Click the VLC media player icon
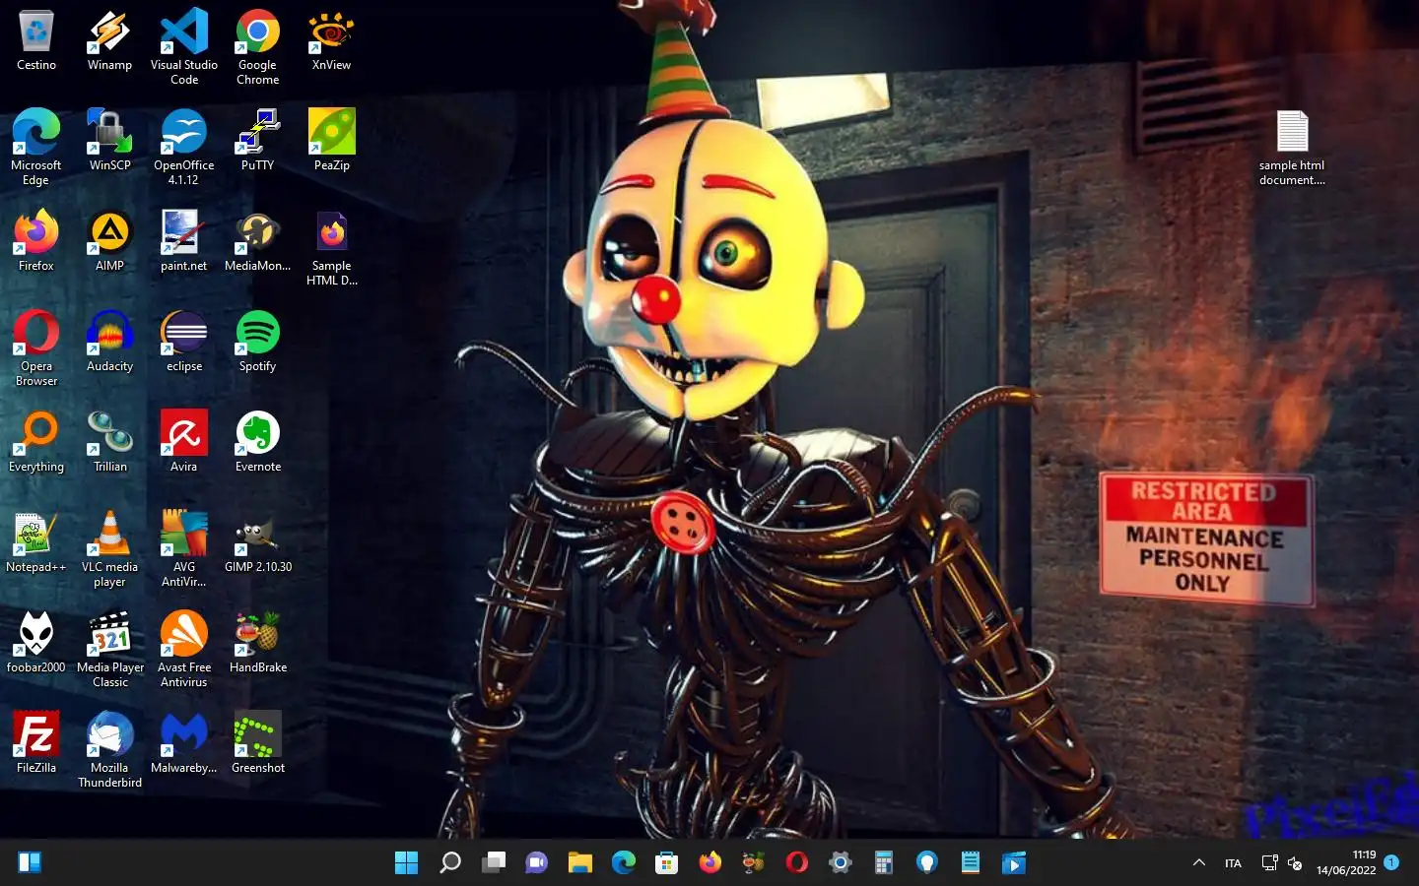 [x=109, y=549]
